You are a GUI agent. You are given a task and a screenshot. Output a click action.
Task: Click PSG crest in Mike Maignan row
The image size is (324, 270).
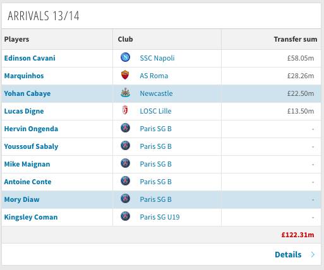click(125, 163)
